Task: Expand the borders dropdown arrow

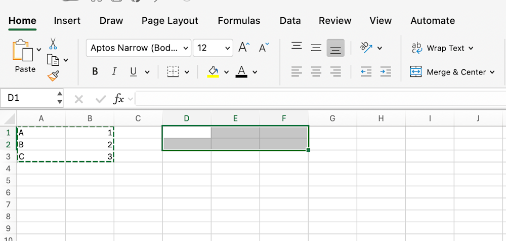Action: pyautogui.click(x=187, y=72)
